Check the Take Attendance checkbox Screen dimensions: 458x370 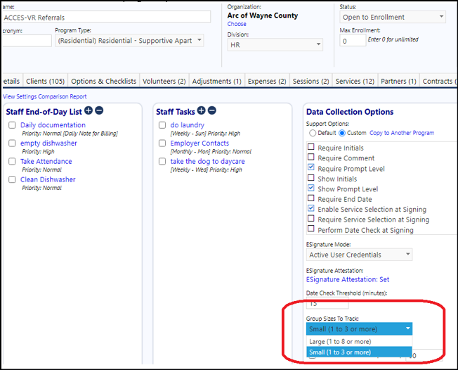(12, 162)
